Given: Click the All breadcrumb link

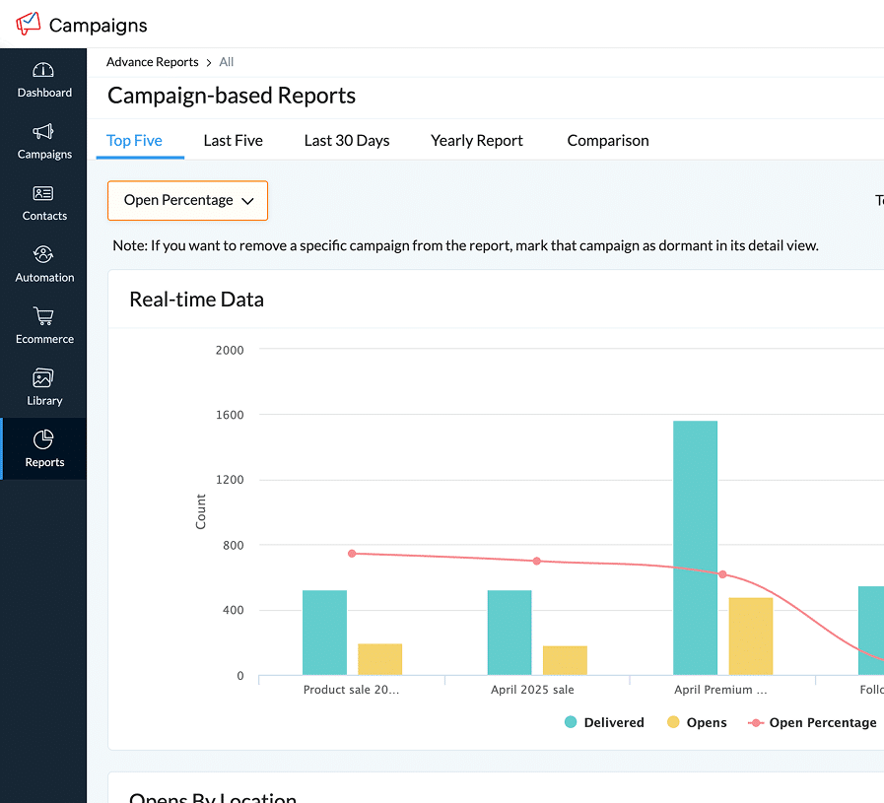Looking at the screenshot, I should [227, 62].
